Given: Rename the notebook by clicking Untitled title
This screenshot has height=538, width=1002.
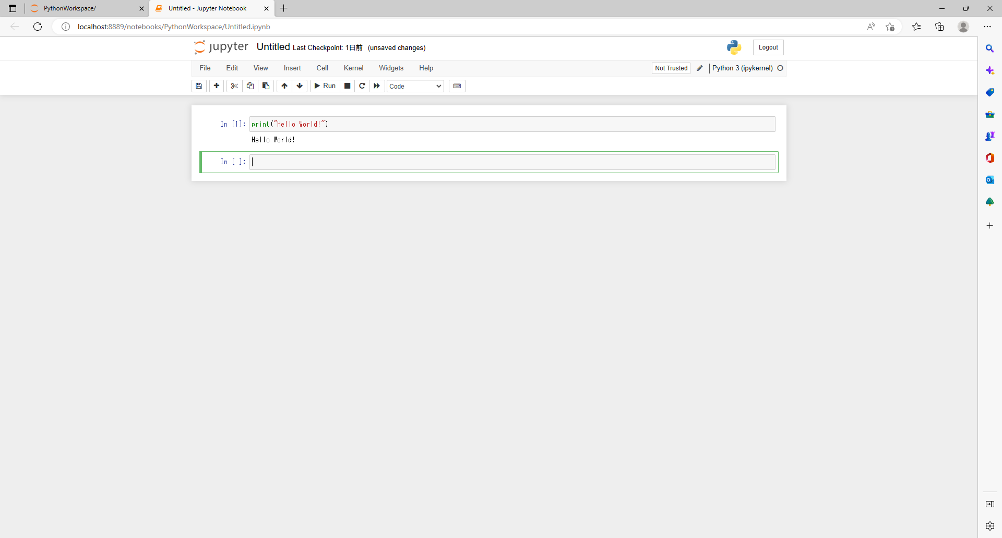Looking at the screenshot, I should [x=273, y=47].
